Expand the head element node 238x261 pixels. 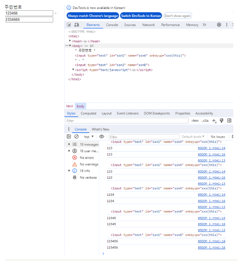tap(70, 41)
